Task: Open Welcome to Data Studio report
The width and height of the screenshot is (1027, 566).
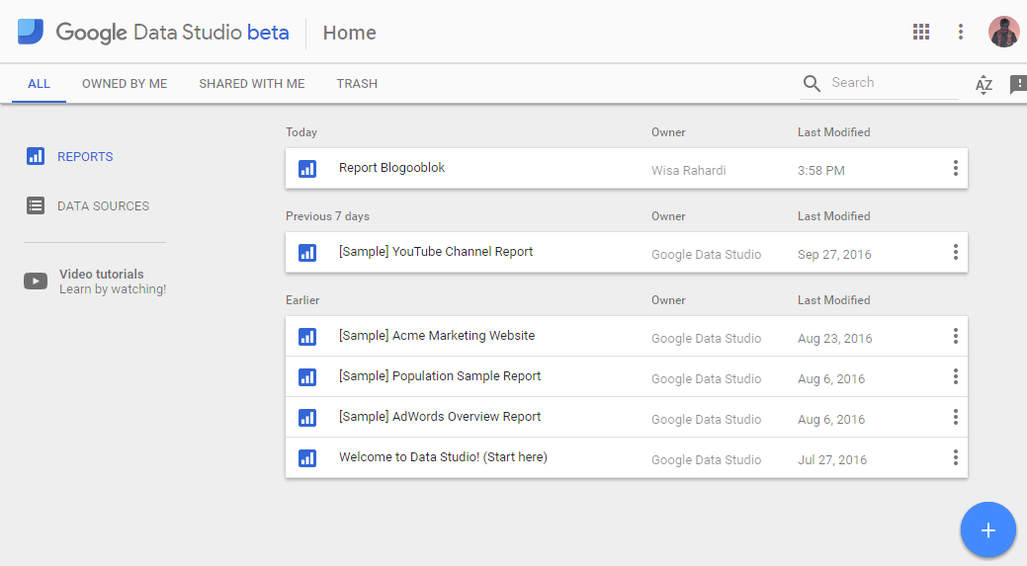Action: (x=443, y=457)
